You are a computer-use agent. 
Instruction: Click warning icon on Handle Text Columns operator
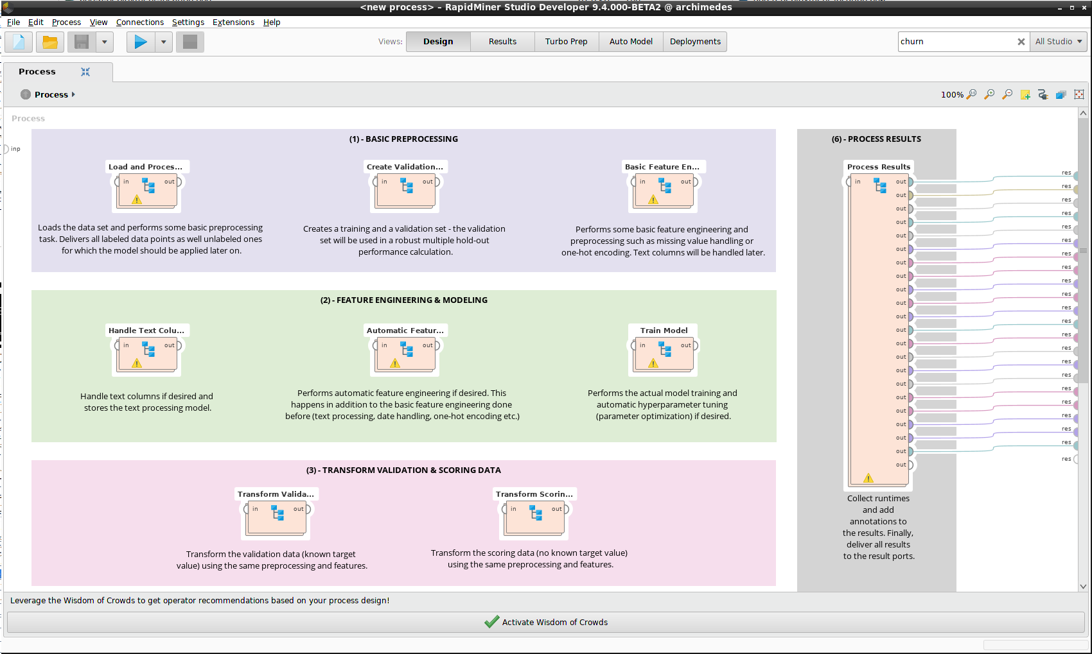tap(137, 363)
